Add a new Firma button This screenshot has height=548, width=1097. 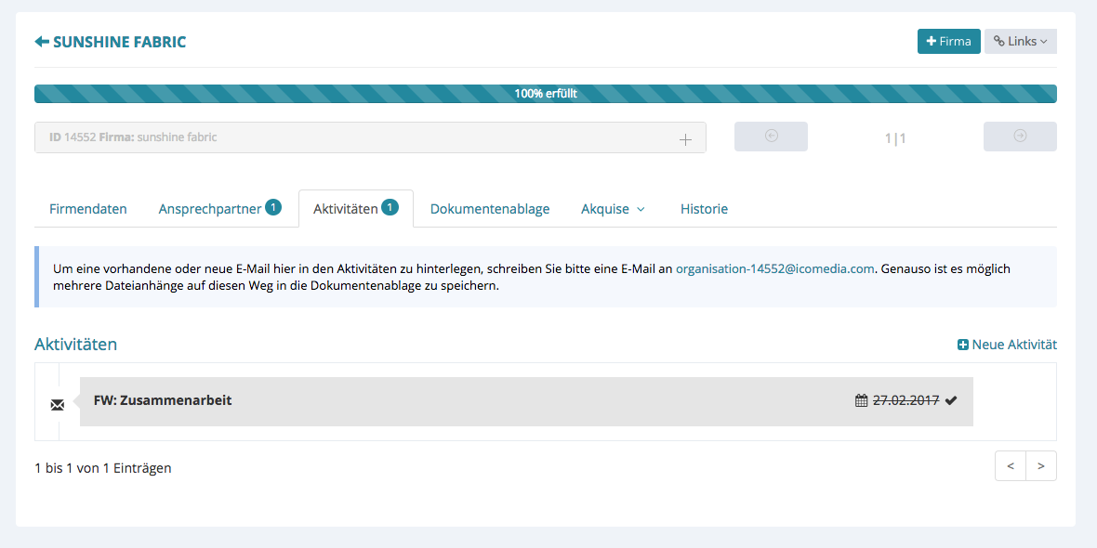click(x=948, y=42)
